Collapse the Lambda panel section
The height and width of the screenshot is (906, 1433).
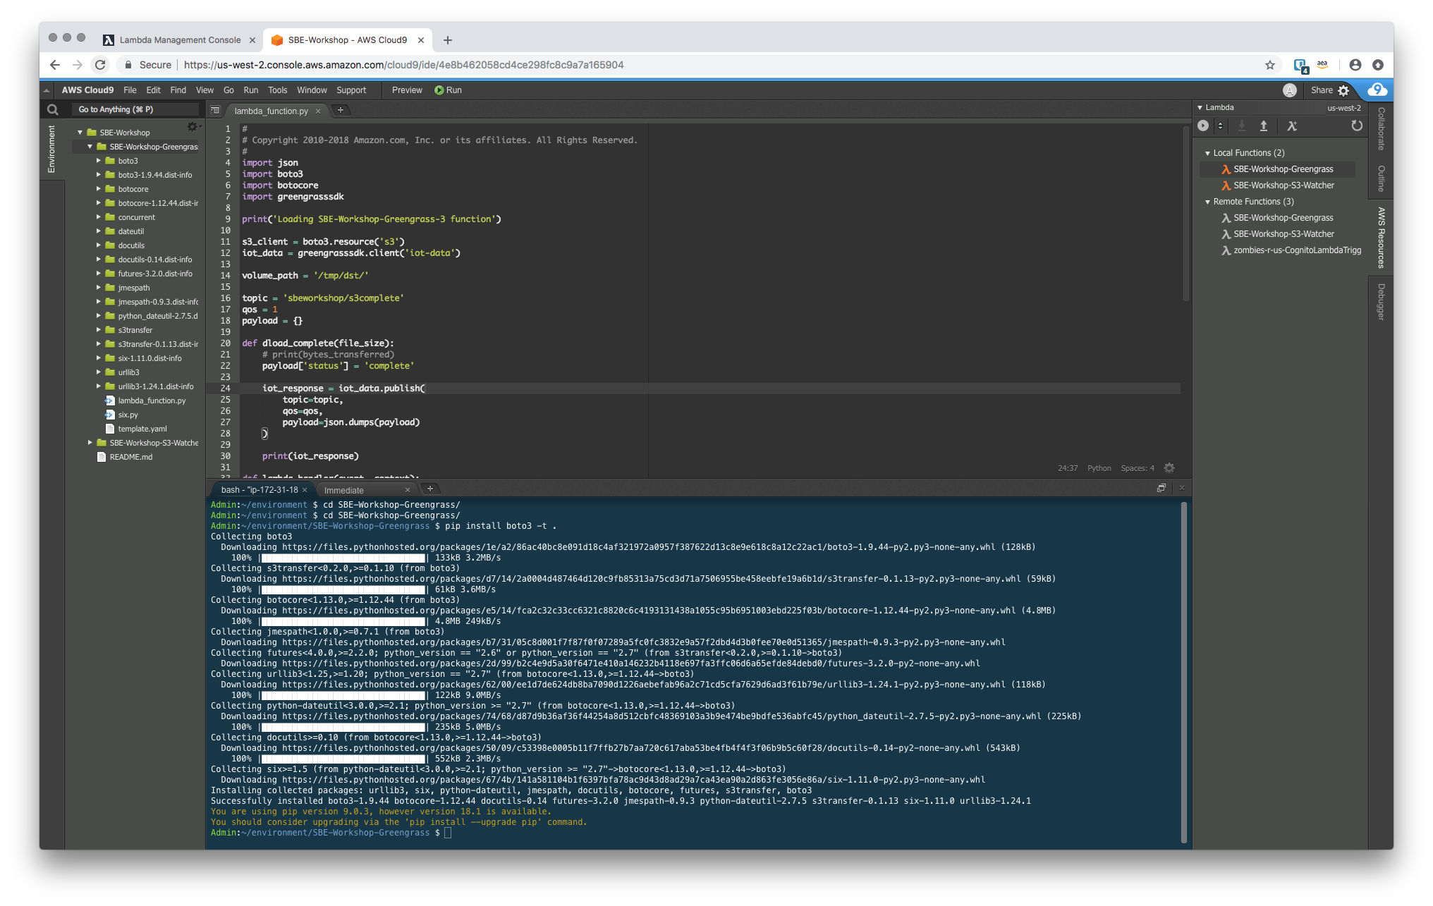[1200, 107]
